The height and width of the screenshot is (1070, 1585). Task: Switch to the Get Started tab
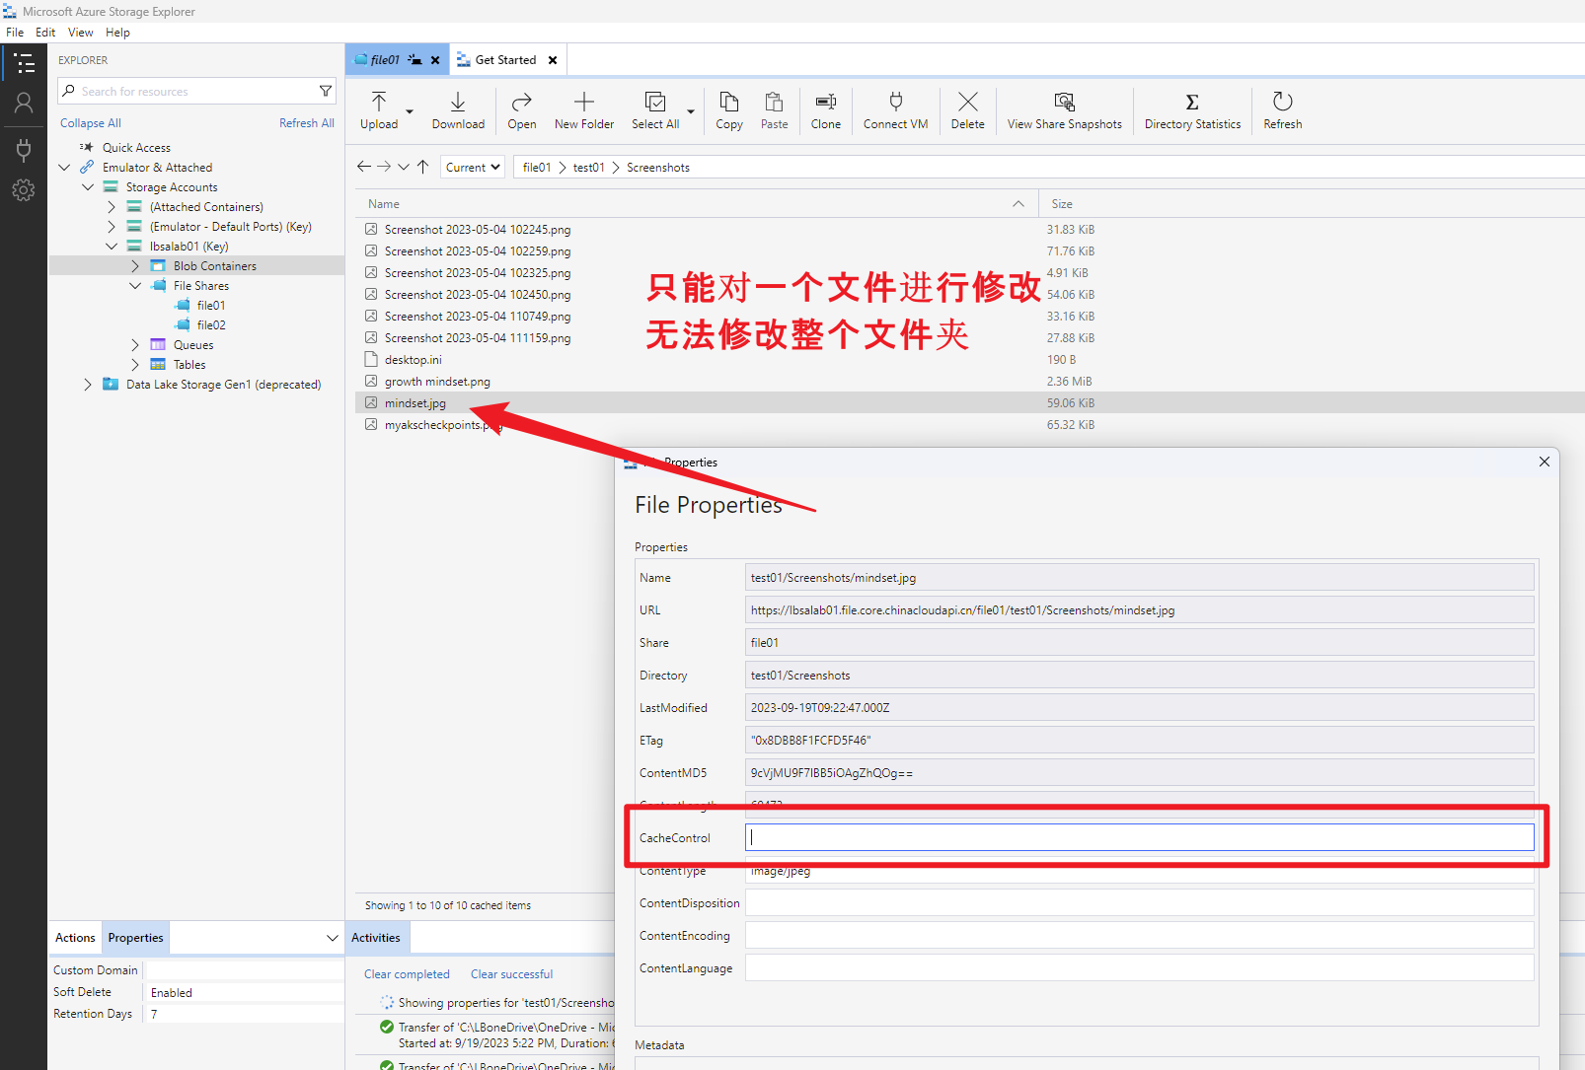[505, 60]
